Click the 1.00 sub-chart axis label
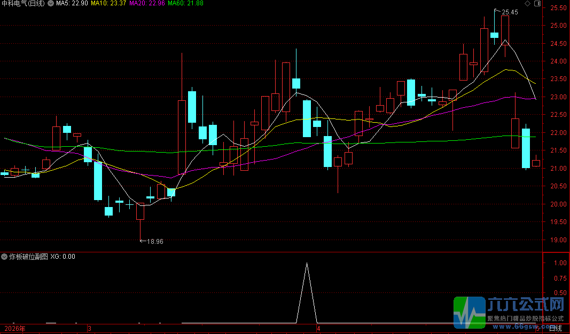Screen dimensions: 570x334 coord(560,263)
